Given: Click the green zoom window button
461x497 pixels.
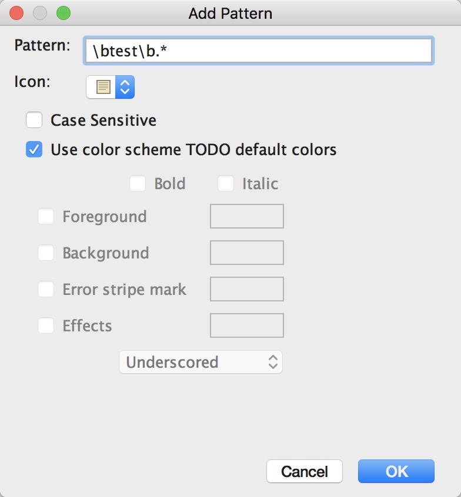Looking at the screenshot, I should coord(62,12).
